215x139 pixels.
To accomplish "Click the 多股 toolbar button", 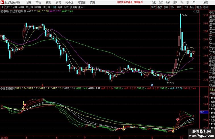I will [x=166, y=7].
